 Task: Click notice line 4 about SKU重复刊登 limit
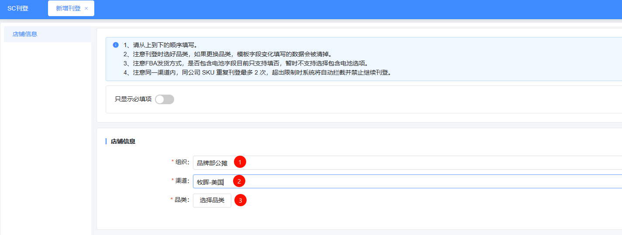(257, 72)
